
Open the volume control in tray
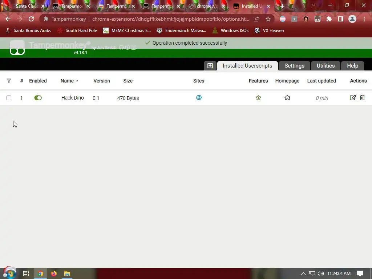click(320, 274)
